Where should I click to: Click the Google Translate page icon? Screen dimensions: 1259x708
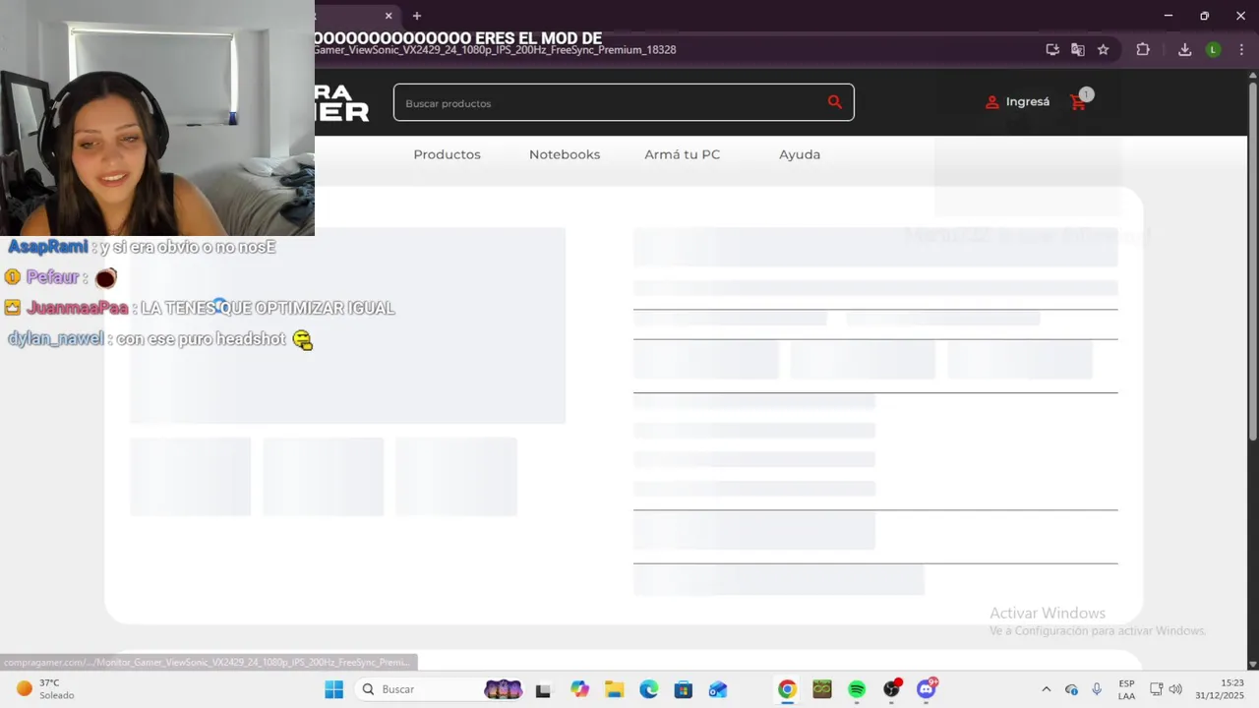1078,49
